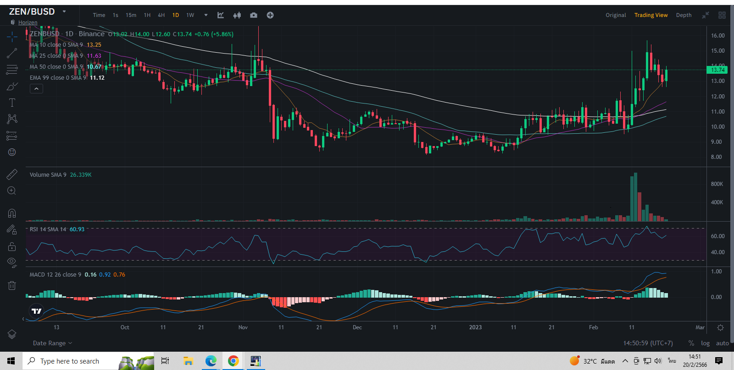Open the emoji icons tool

click(12, 152)
